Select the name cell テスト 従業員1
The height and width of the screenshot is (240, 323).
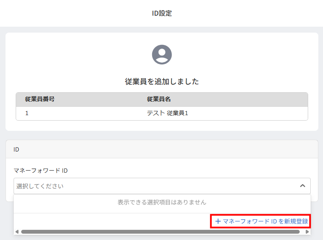click(x=167, y=113)
